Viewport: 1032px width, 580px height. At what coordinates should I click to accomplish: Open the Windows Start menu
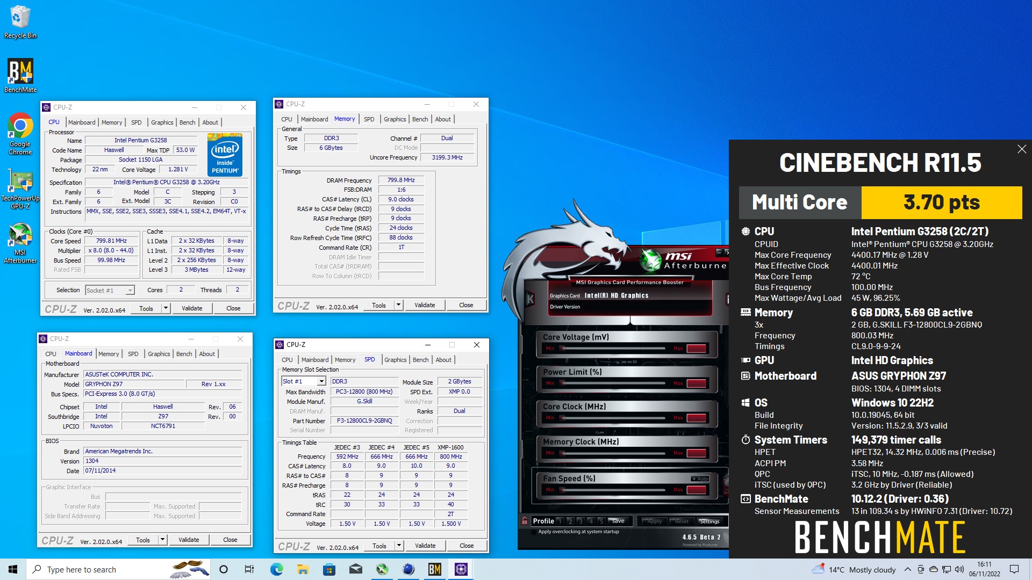pos(13,569)
